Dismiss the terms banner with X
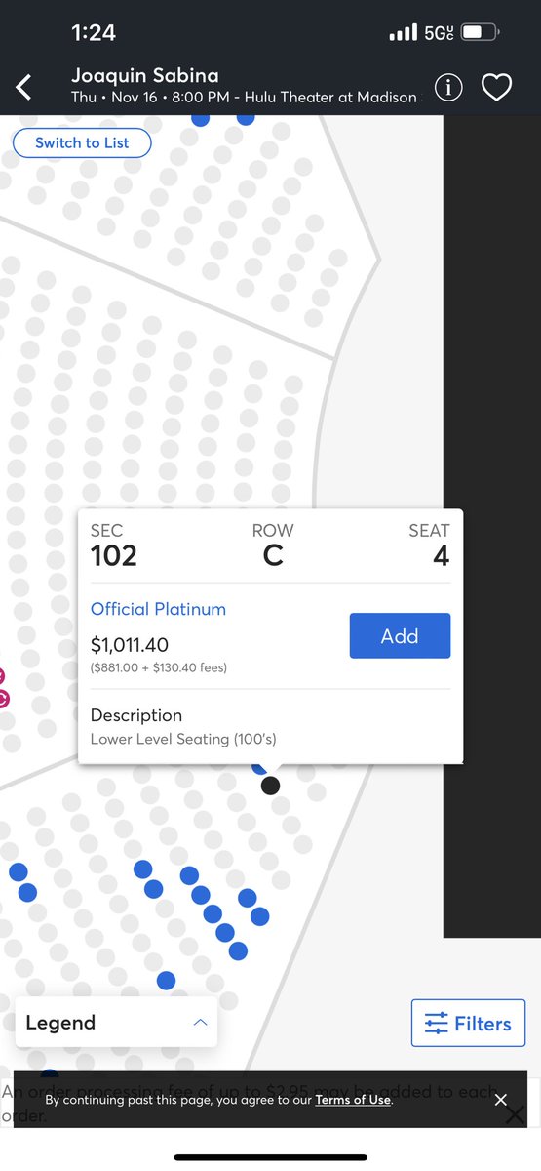Viewport: 541px width, 1171px height. pos(500,1100)
